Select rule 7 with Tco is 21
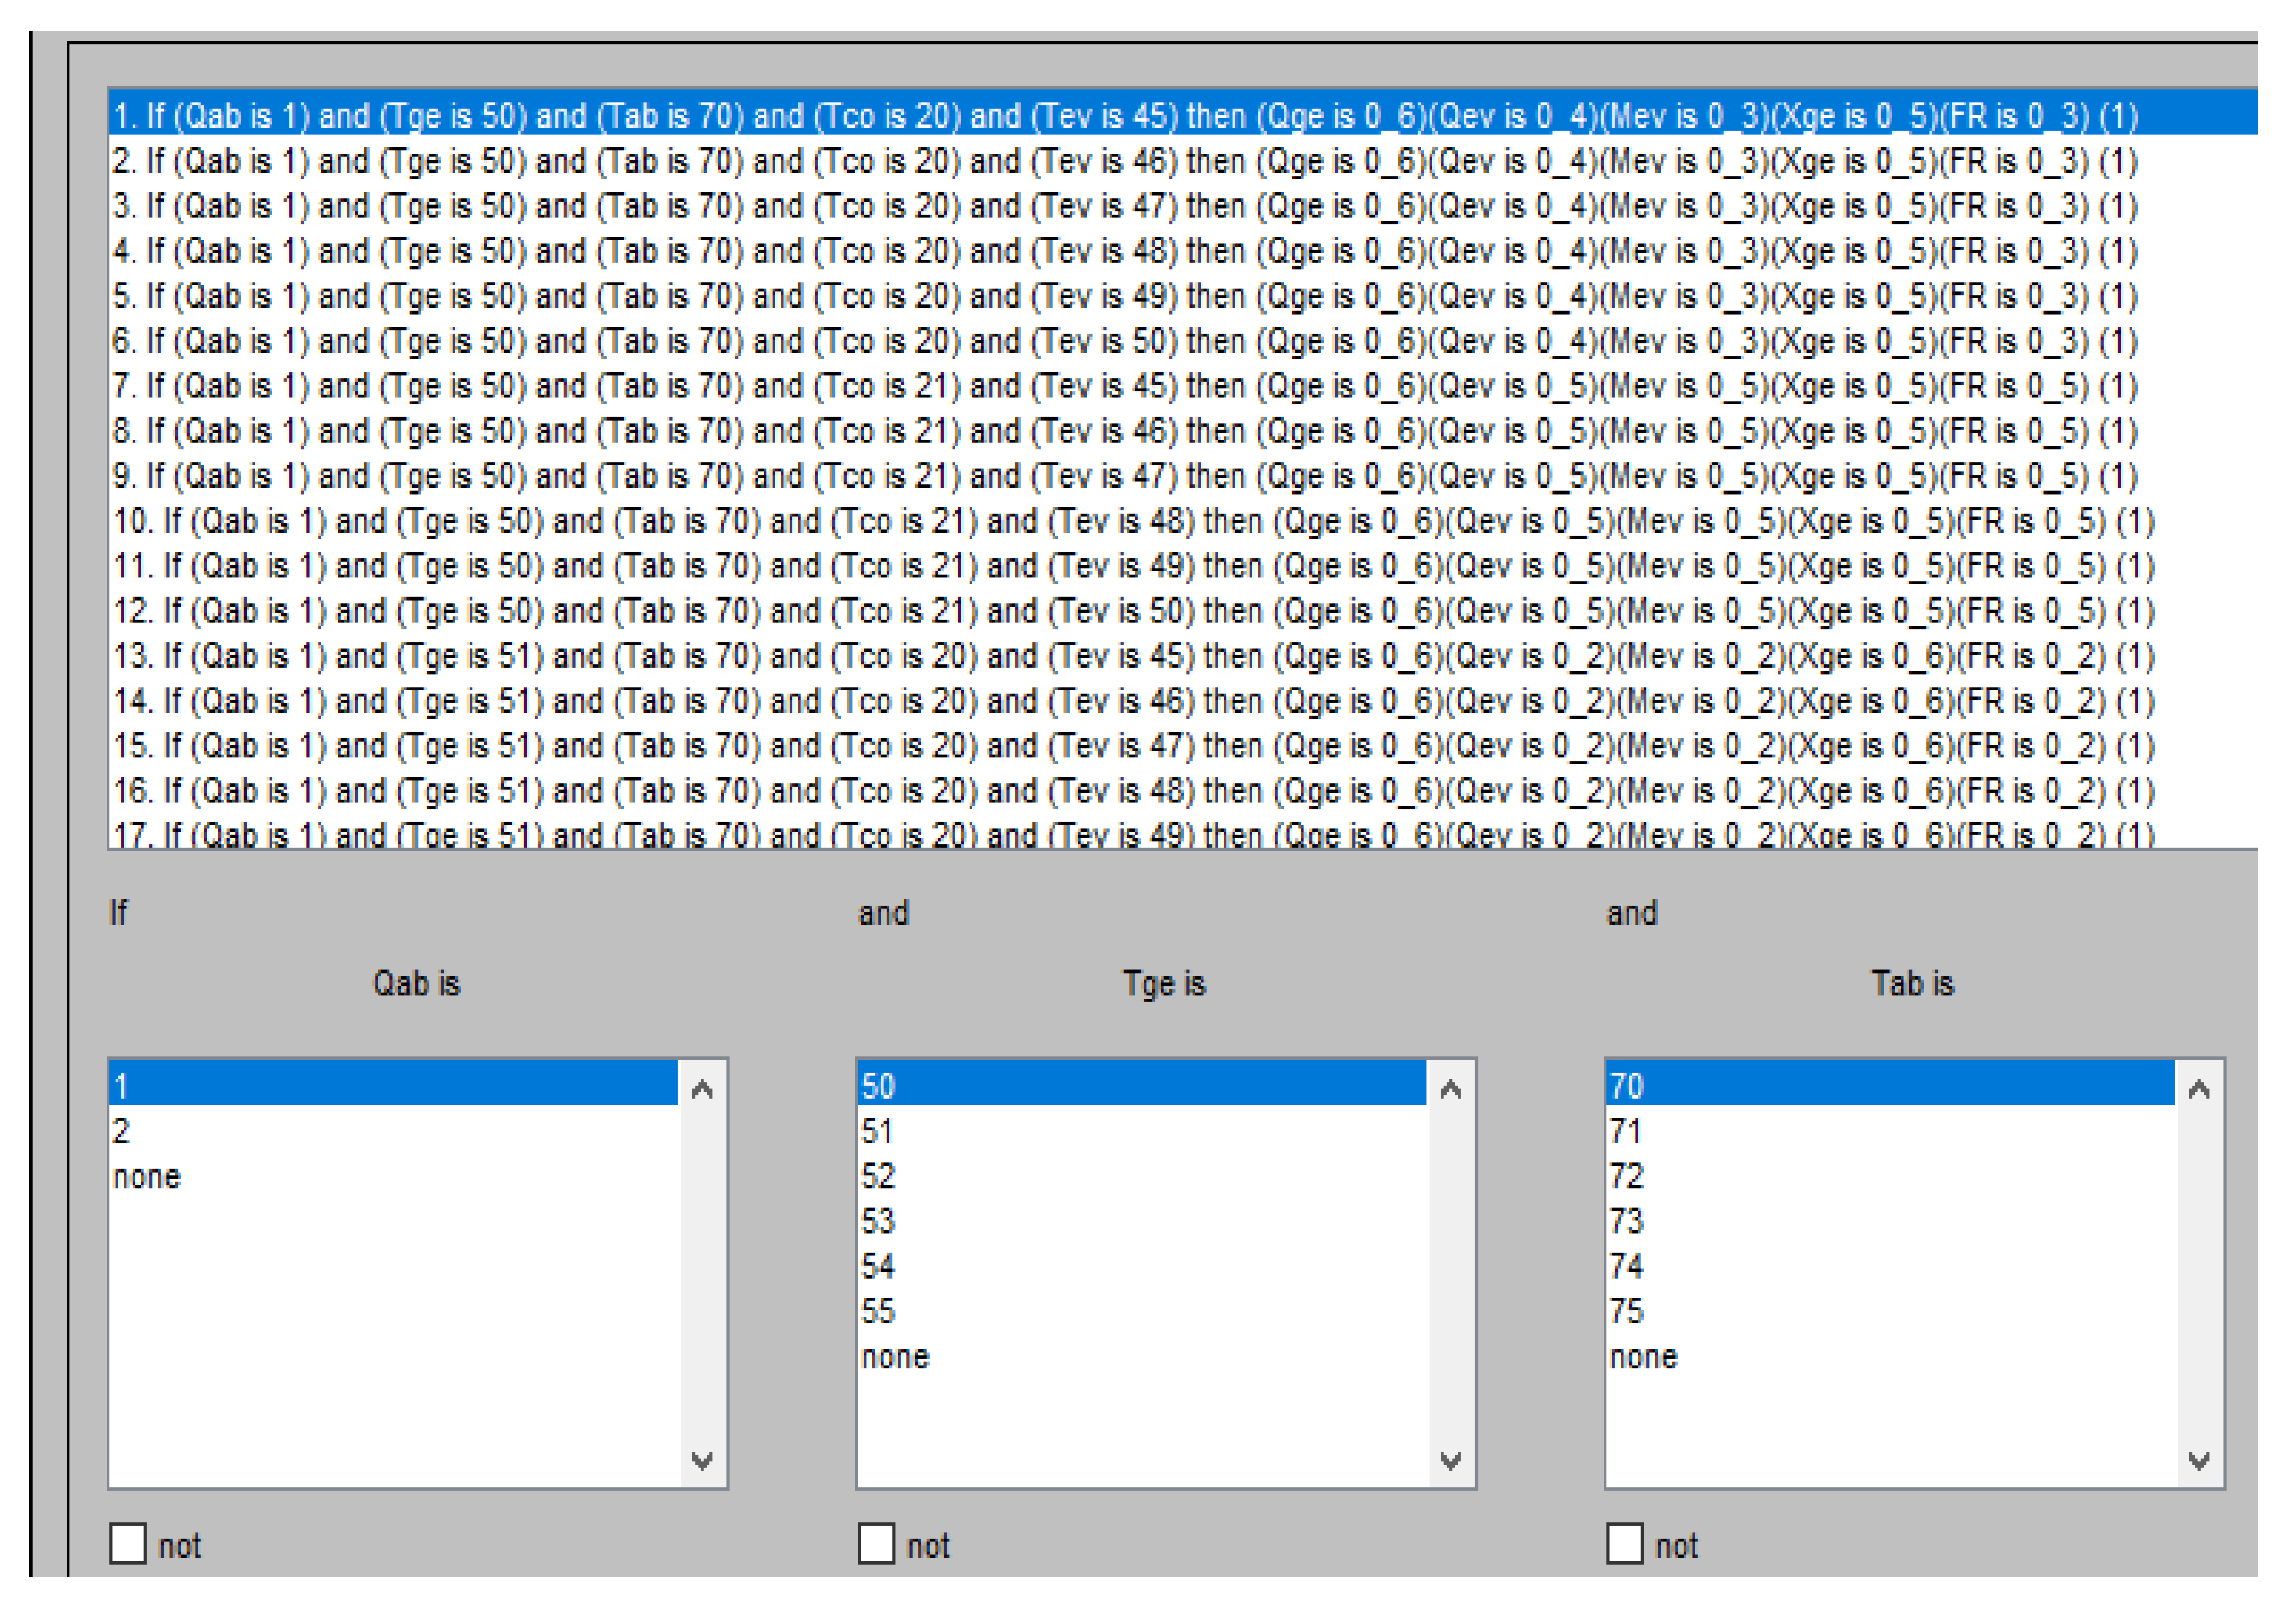 (x=1124, y=386)
